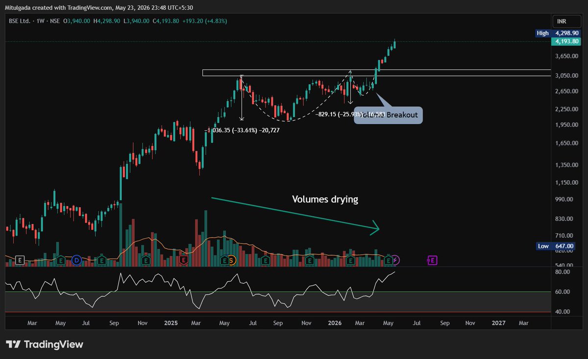The width and height of the screenshot is (588, 359).
Task: Click the purple lightning event marker
Action: pos(396,260)
